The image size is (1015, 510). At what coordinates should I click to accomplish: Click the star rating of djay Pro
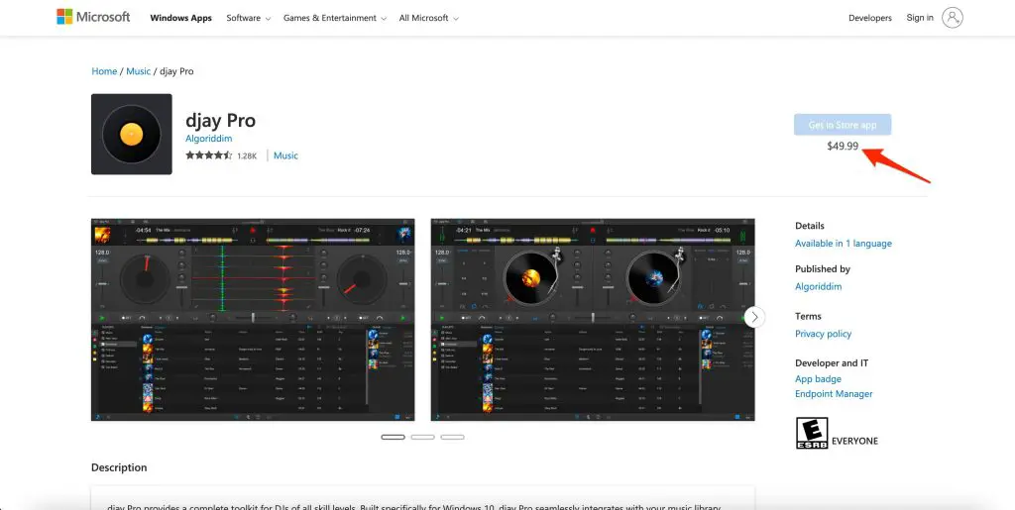(208, 155)
